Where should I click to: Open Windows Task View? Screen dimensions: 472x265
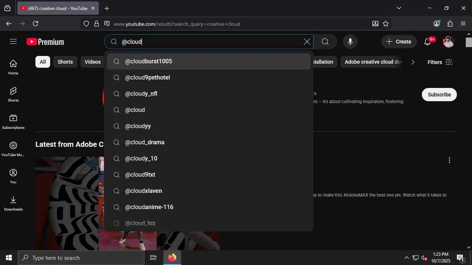153,258
